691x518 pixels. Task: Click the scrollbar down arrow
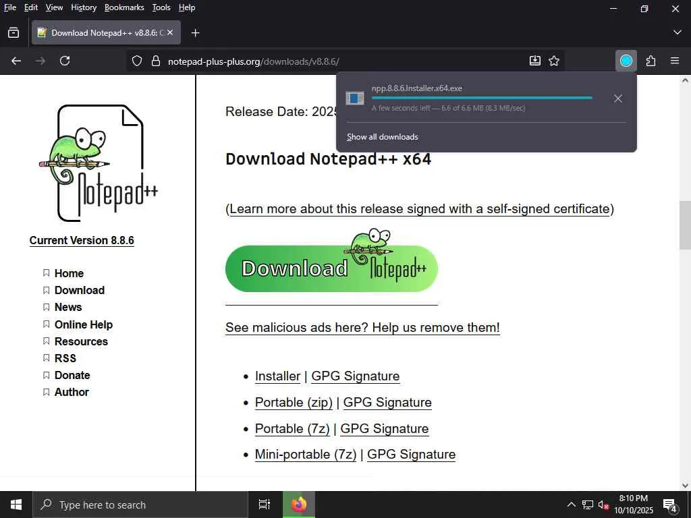coord(685,486)
